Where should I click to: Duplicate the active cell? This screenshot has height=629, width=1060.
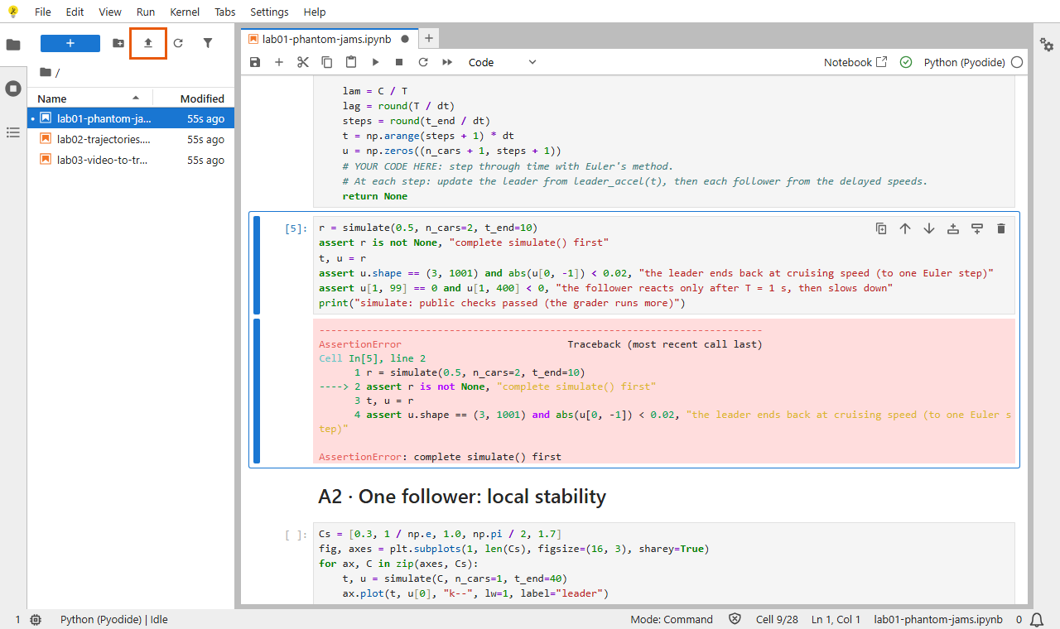[881, 228]
